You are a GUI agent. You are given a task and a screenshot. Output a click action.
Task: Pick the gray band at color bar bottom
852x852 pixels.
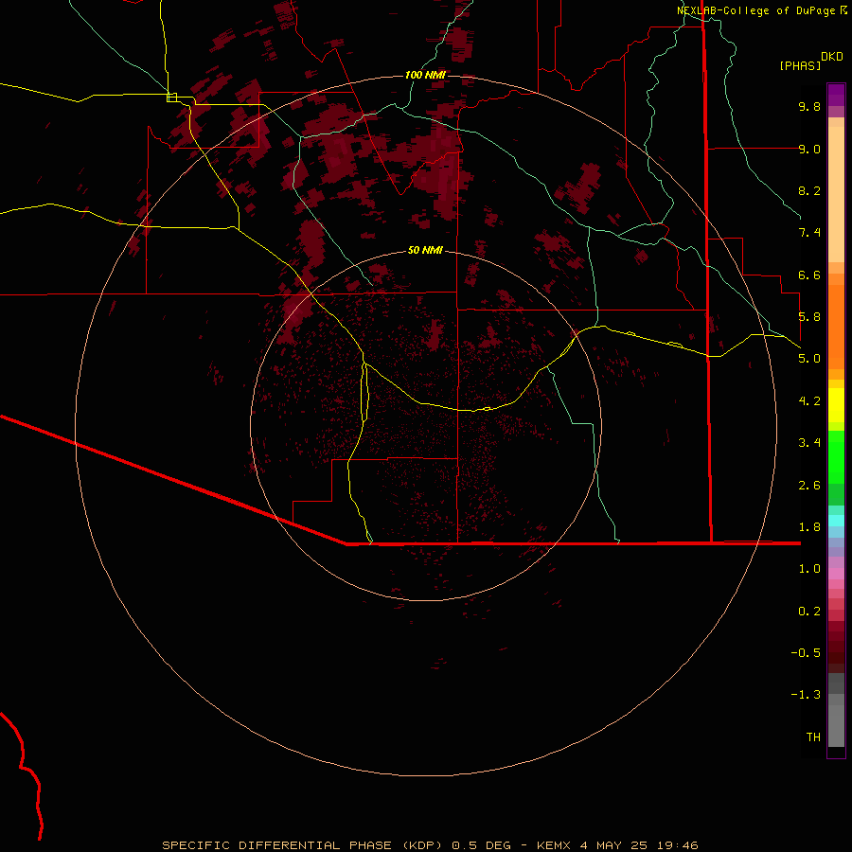[x=836, y=720]
